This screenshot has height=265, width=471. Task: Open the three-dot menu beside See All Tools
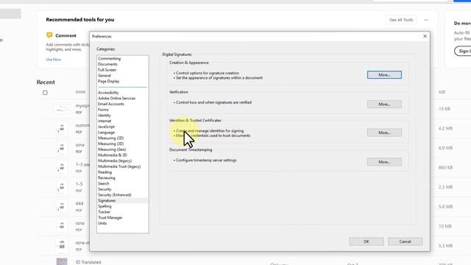[426, 20]
